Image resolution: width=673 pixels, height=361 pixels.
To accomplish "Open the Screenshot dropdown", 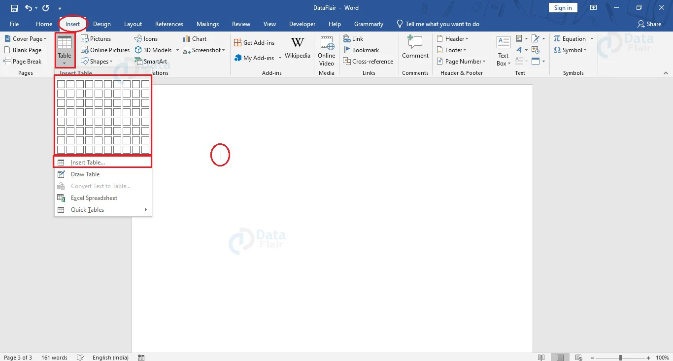I will 204,50.
